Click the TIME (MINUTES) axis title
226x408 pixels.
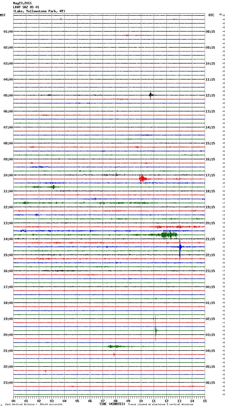point(112,404)
